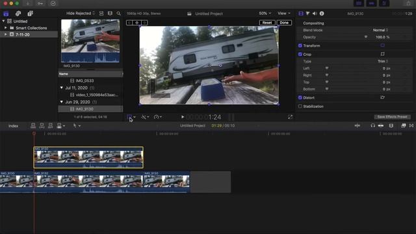
Task: Open the Effects browser icon
Action: point(403,125)
